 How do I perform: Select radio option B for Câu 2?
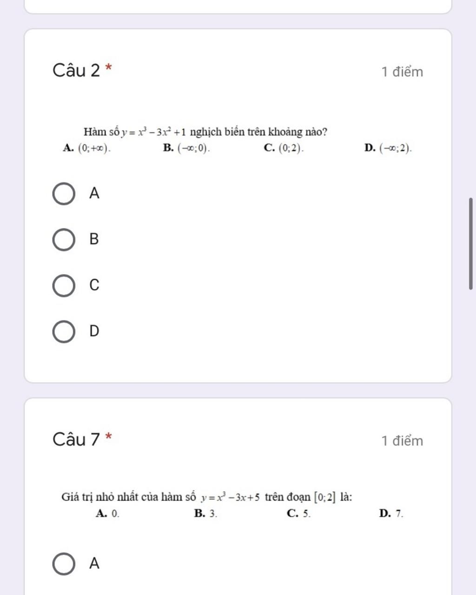pyautogui.click(x=63, y=239)
